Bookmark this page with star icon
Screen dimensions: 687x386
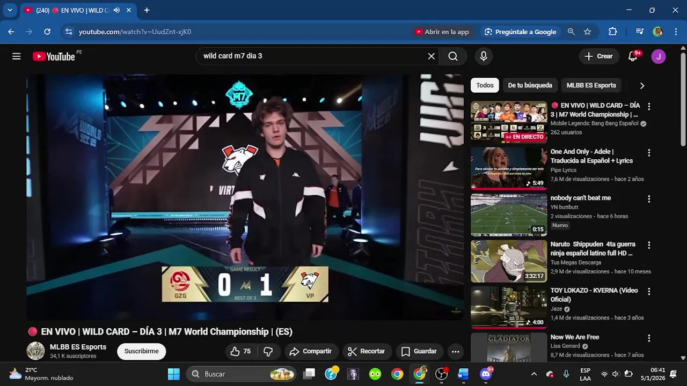pyautogui.click(x=587, y=32)
